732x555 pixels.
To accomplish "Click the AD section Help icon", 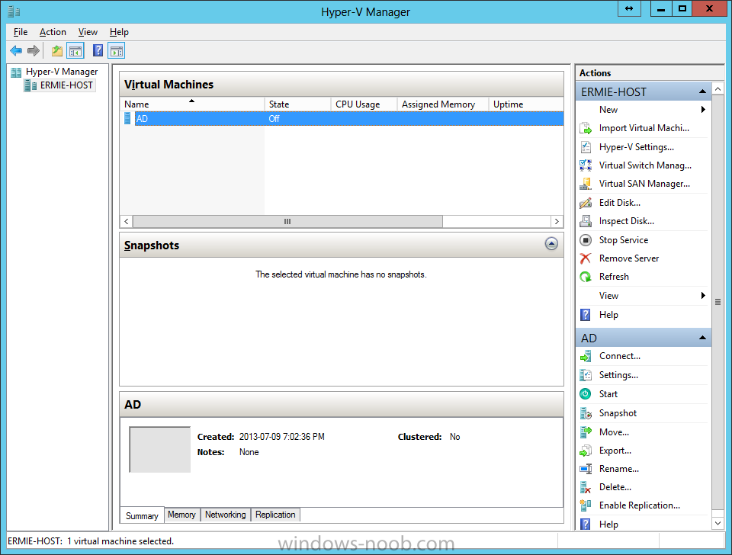I will pos(586,525).
